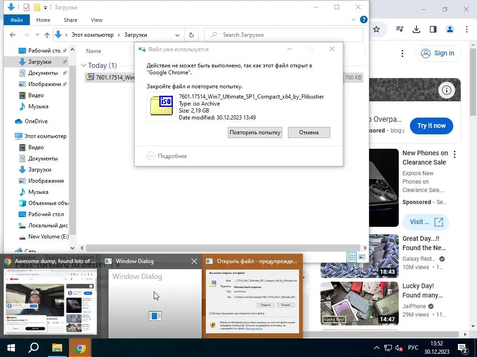Open the Файл ribbon tab
The image size is (477, 357).
pos(16,20)
